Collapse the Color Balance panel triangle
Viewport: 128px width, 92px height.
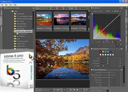coord(92,70)
